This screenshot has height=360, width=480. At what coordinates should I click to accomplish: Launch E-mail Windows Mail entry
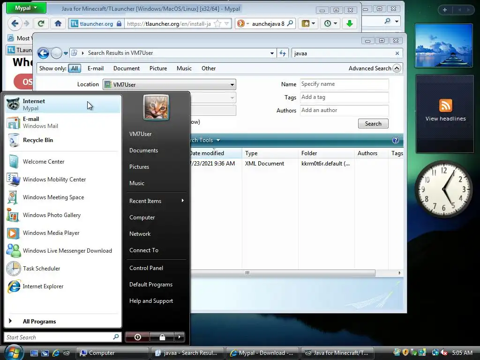pos(63,122)
